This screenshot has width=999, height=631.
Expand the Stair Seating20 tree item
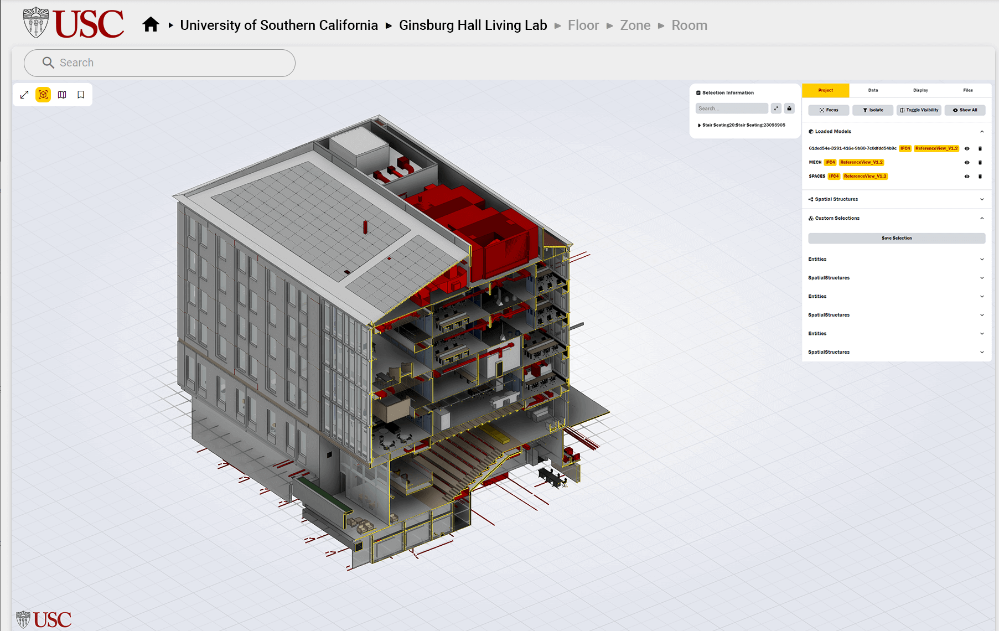pos(699,125)
